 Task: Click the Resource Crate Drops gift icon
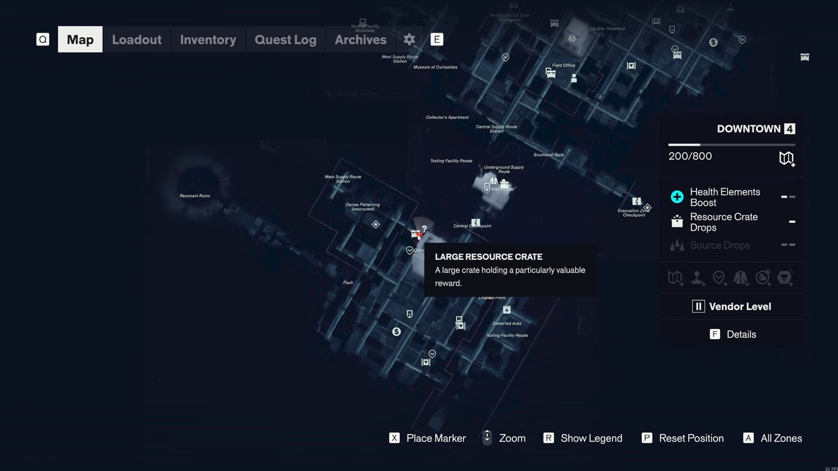(x=677, y=222)
